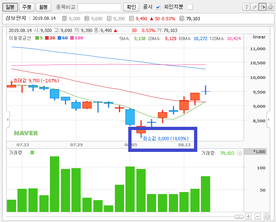The height and width of the screenshot is (222, 276).
Task: Click the 시가 (open price) icon
Action: click(65, 19)
